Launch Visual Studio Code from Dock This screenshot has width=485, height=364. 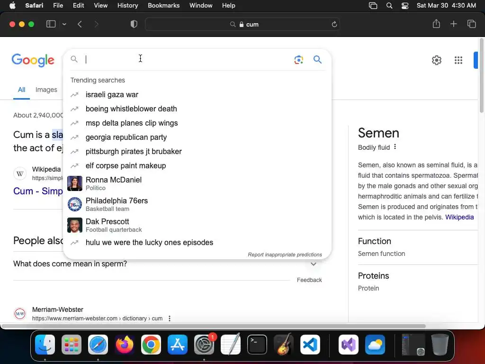310,345
